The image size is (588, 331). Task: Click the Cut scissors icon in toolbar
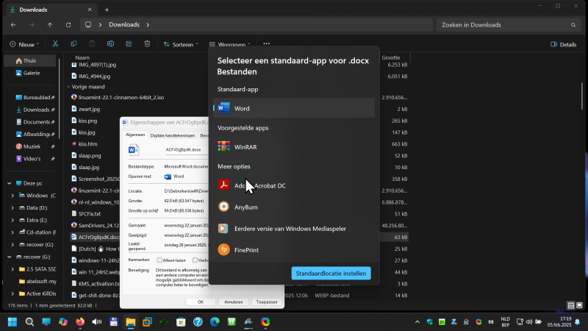[55, 44]
